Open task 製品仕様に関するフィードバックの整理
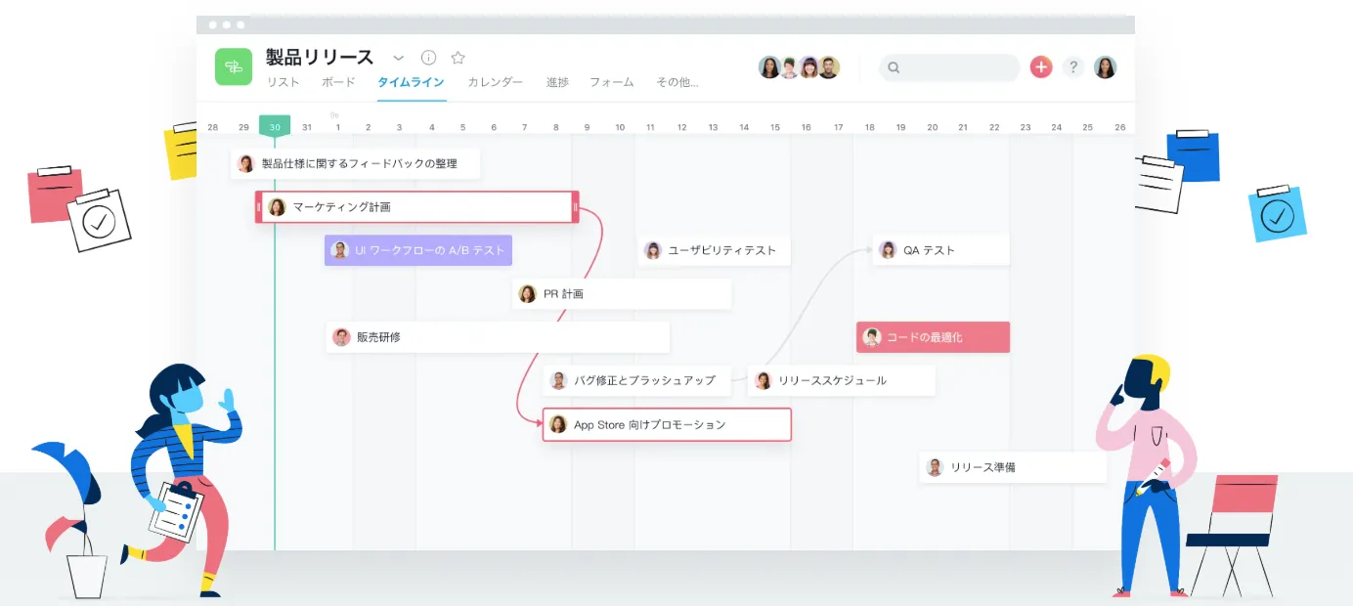 [x=356, y=163]
